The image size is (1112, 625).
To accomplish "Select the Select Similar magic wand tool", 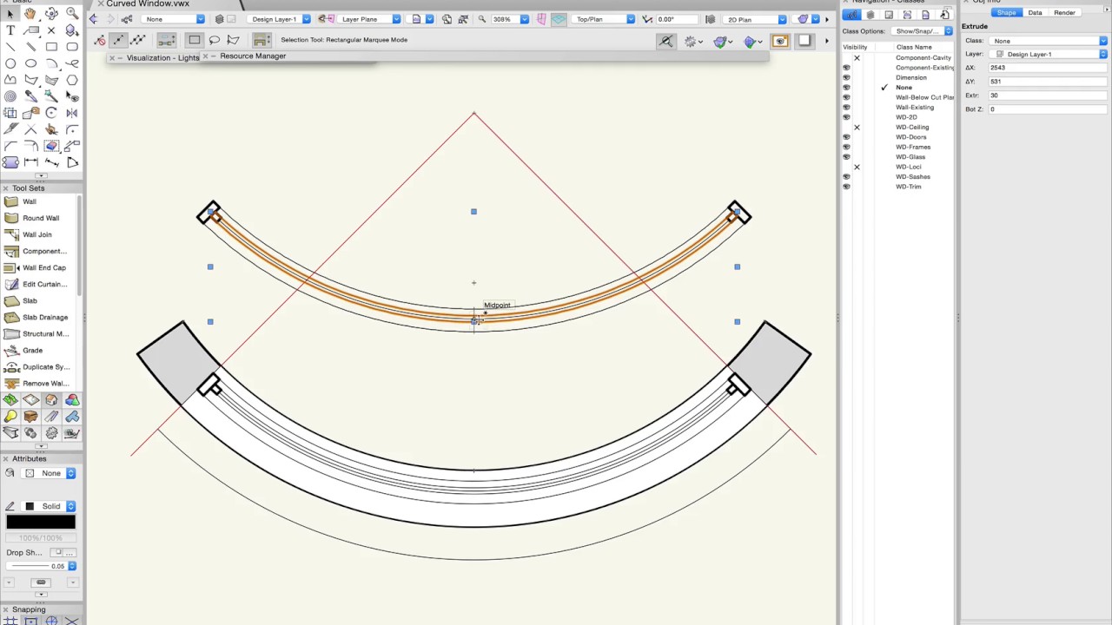I will [51, 96].
